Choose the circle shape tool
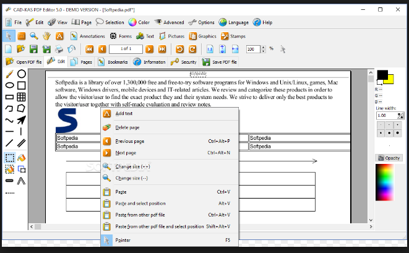409x253 pixels. tap(21, 74)
